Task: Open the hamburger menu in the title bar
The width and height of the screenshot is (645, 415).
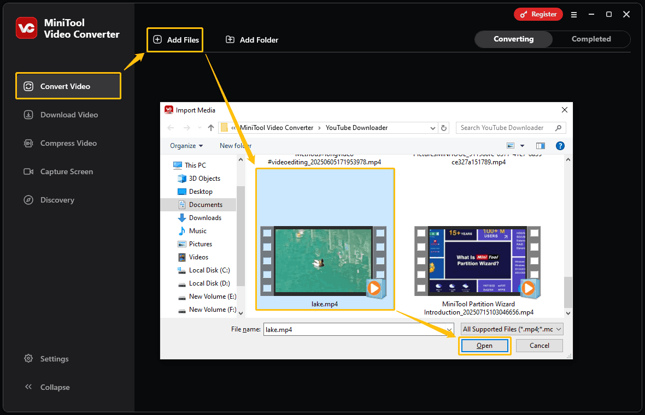Action: [574, 14]
